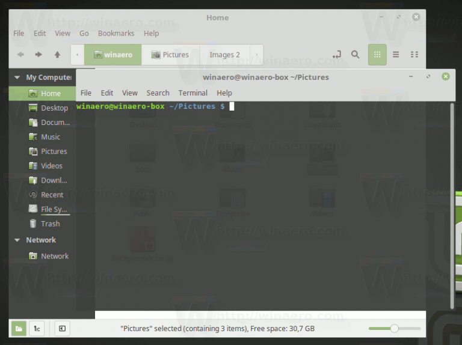Show the right pathbar elements with the chevron
This screenshot has height=345, width=462.
pos(257,55)
